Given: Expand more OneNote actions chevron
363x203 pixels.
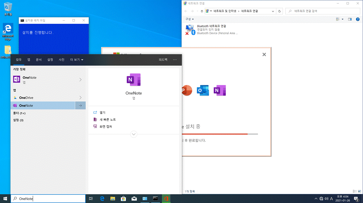Looking at the screenshot, I should (x=134, y=134).
